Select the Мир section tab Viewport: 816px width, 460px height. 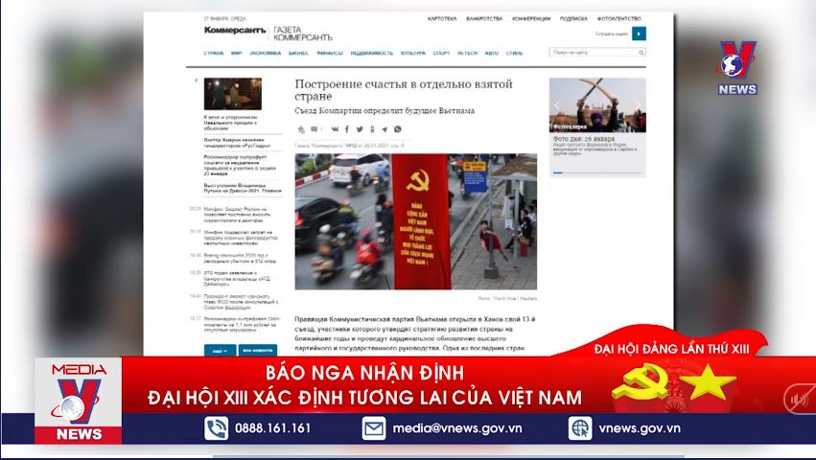pyautogui.click(x=237, y=53)
